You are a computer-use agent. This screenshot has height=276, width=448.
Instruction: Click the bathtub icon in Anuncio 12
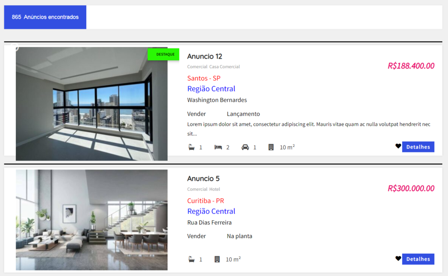(192, 147)
